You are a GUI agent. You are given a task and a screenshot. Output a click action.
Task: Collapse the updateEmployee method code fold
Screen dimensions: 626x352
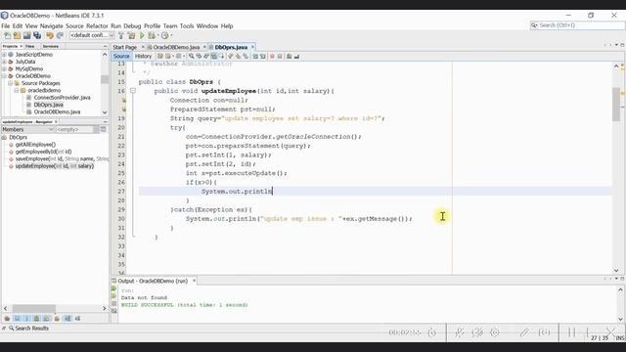pos(133,91)
